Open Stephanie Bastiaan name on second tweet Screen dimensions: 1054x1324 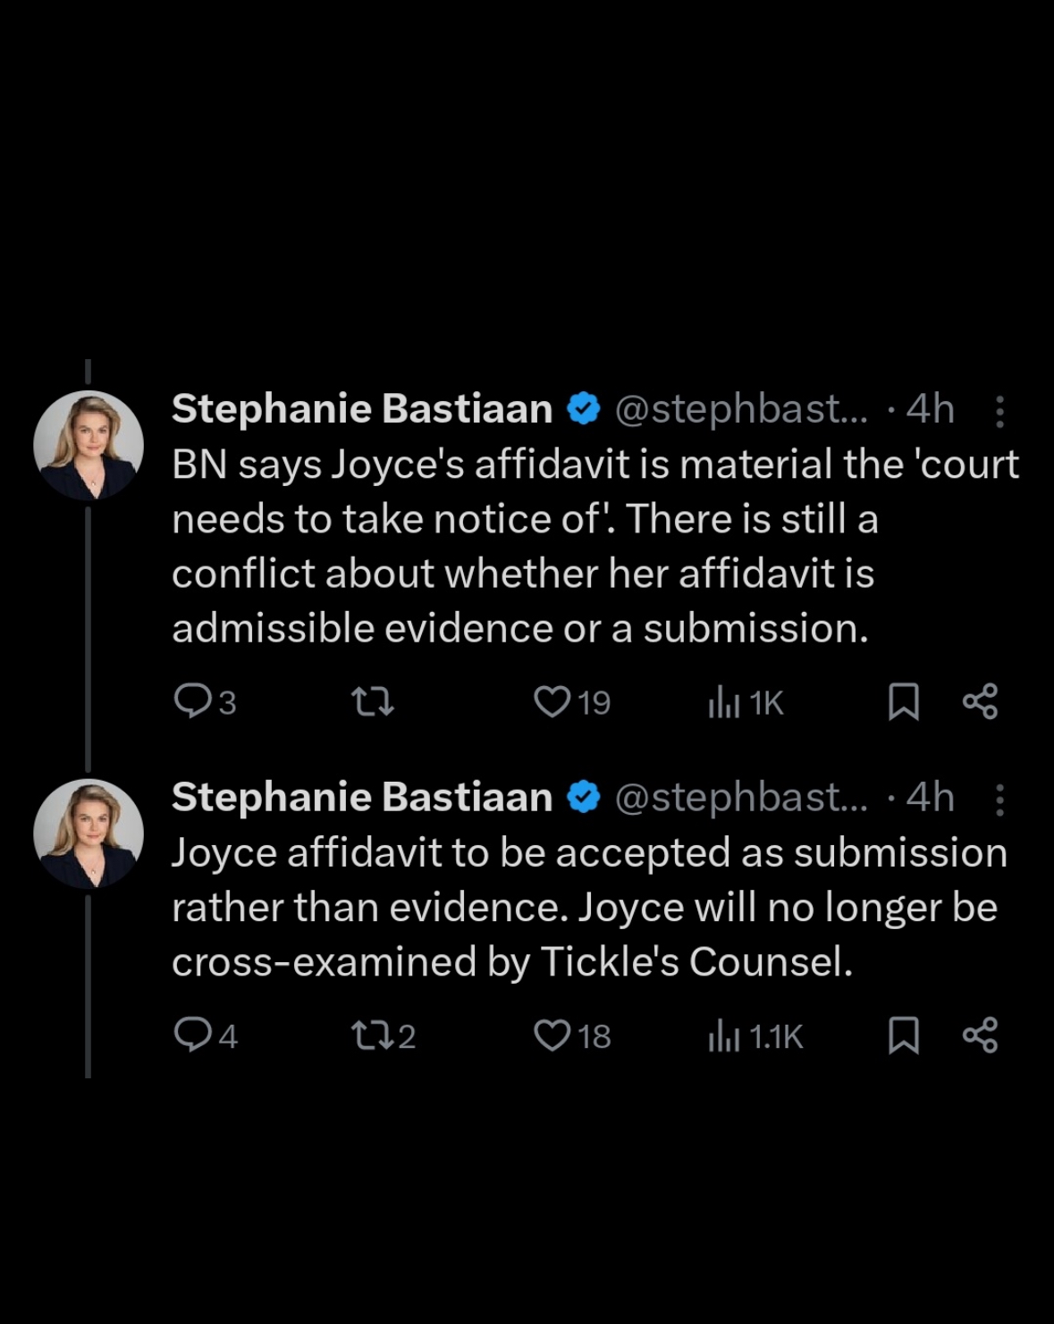362,798
